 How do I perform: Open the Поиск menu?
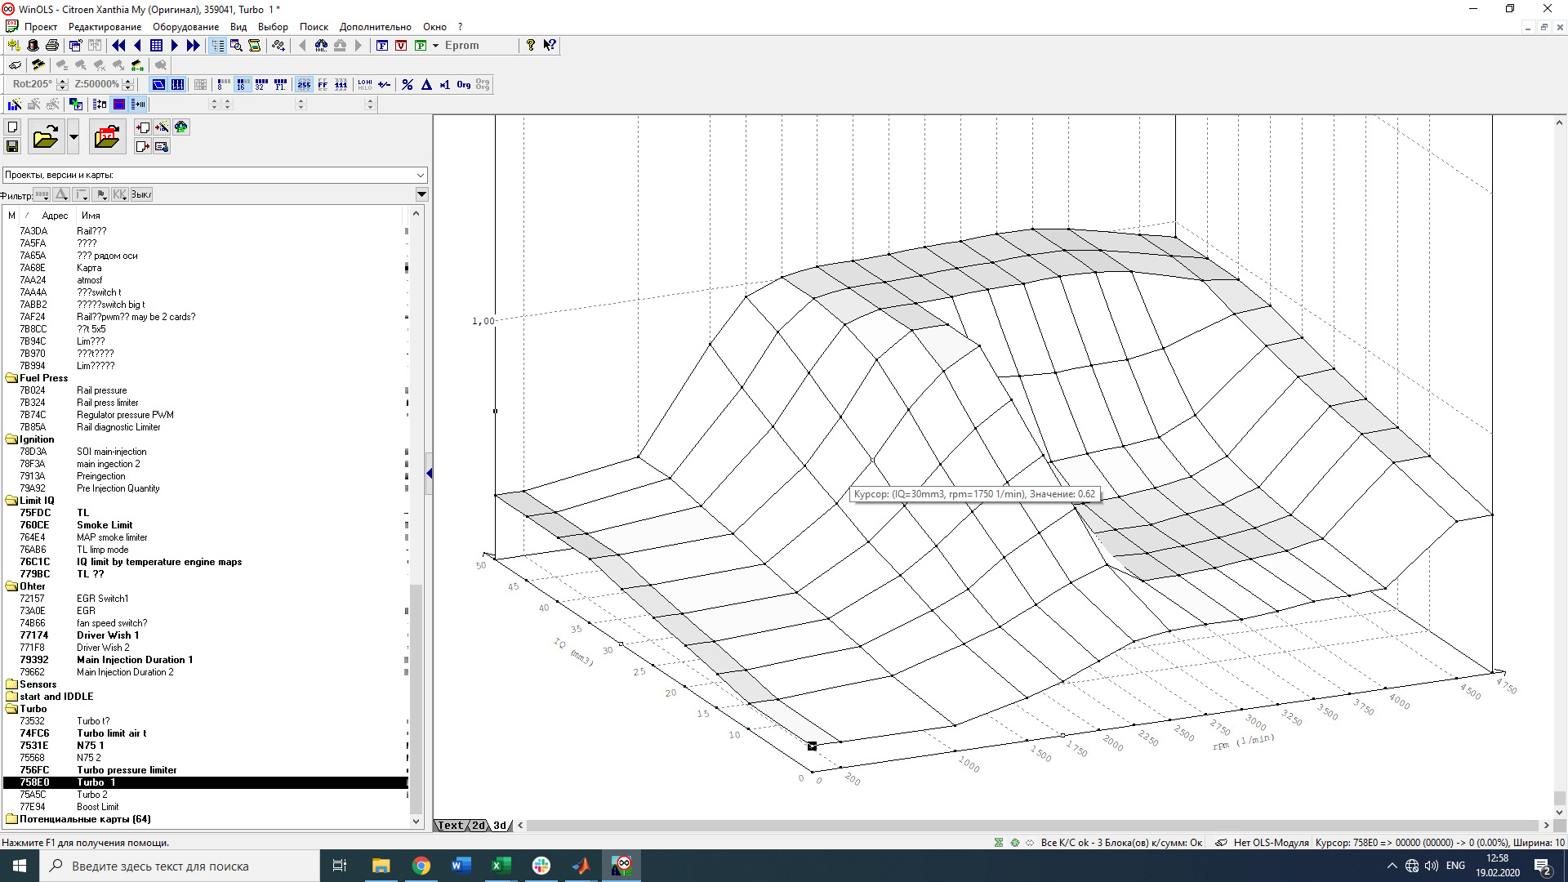click(314, 27)
